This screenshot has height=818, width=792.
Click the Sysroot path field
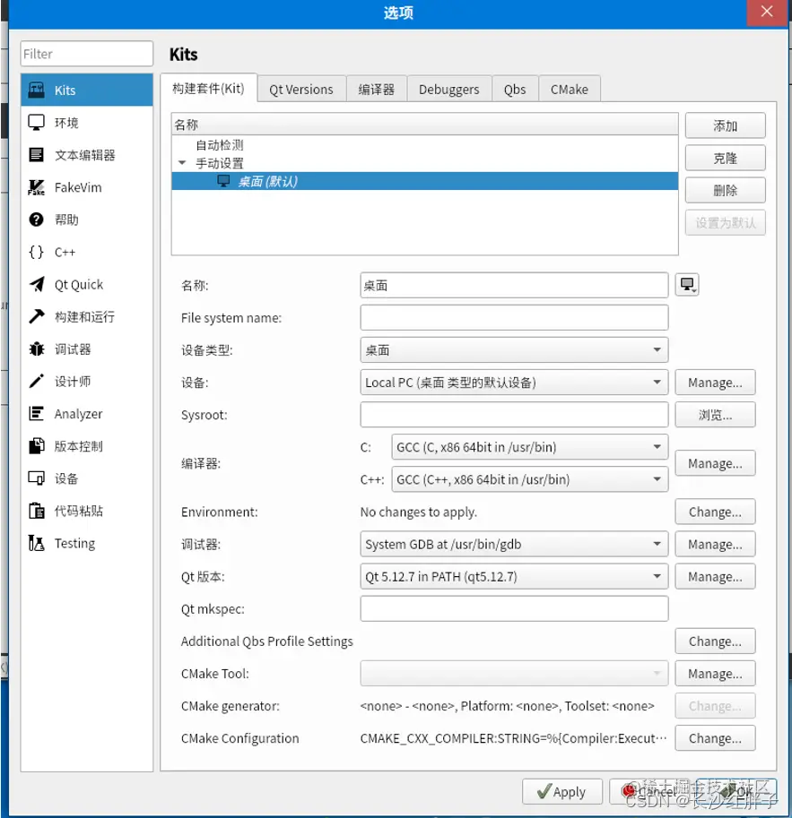pos(514,415)
